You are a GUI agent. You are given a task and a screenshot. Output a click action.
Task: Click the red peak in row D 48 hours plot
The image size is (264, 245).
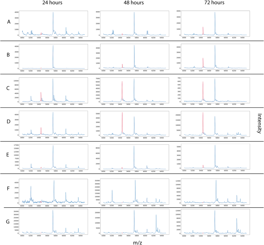pyautogui.click(x=122, y=123)
